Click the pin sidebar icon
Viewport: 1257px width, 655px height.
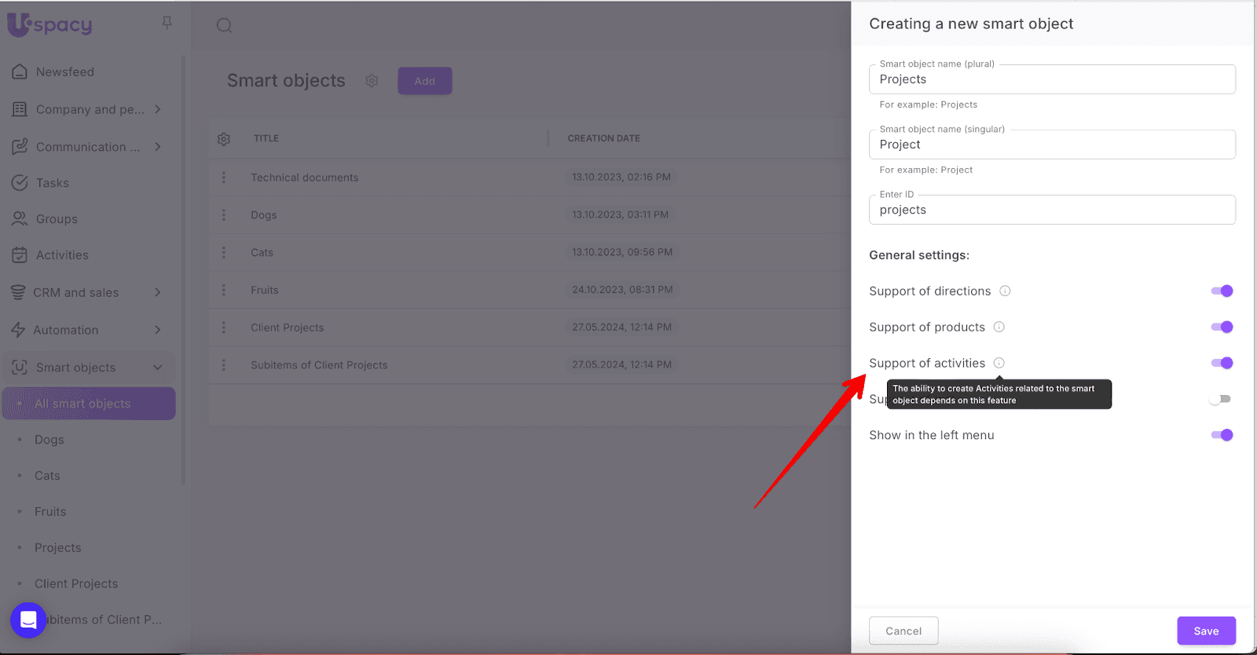167,23
